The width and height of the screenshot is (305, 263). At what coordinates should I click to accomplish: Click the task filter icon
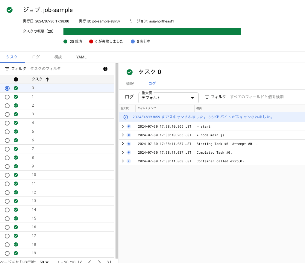pyautogui.click(x=7, y=69)
